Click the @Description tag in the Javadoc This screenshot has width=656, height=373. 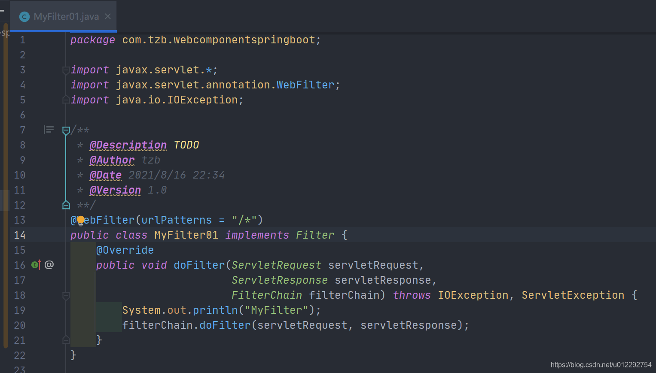point(128,145)
